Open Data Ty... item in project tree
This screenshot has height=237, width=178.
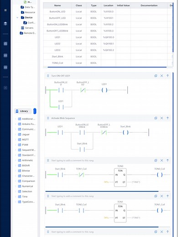tap(28, 7)
